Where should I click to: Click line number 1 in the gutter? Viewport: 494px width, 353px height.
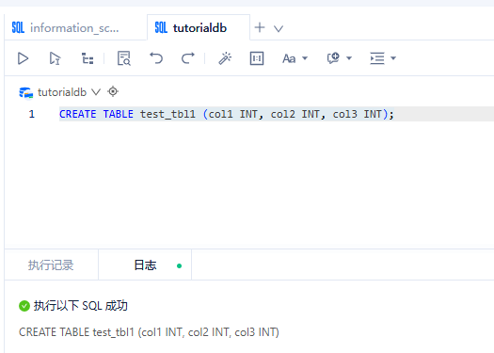click(32, 114)
